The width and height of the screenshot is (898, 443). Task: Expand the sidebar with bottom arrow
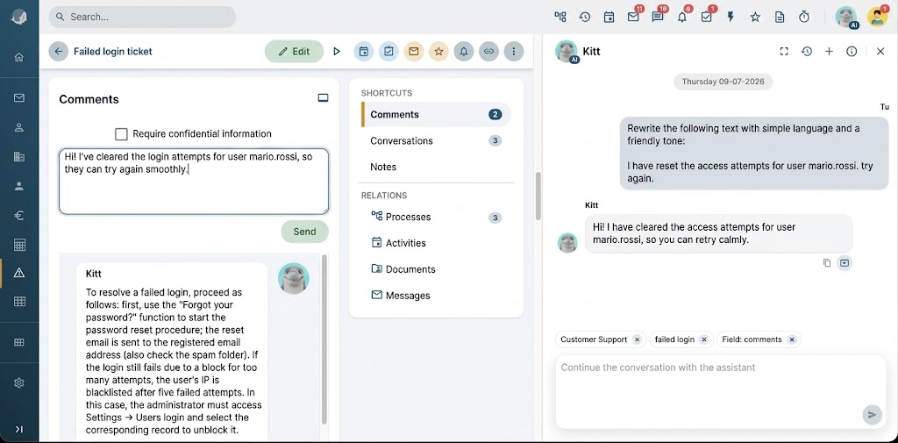[19, 429]
